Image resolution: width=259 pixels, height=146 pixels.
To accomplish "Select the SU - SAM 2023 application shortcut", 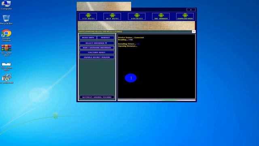I will [6, 67].
